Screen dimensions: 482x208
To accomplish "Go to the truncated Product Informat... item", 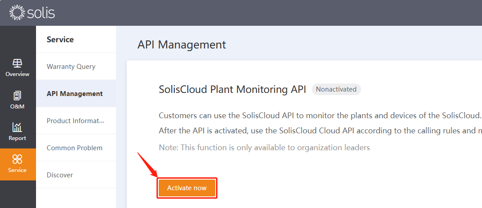I will pos(76,120).
